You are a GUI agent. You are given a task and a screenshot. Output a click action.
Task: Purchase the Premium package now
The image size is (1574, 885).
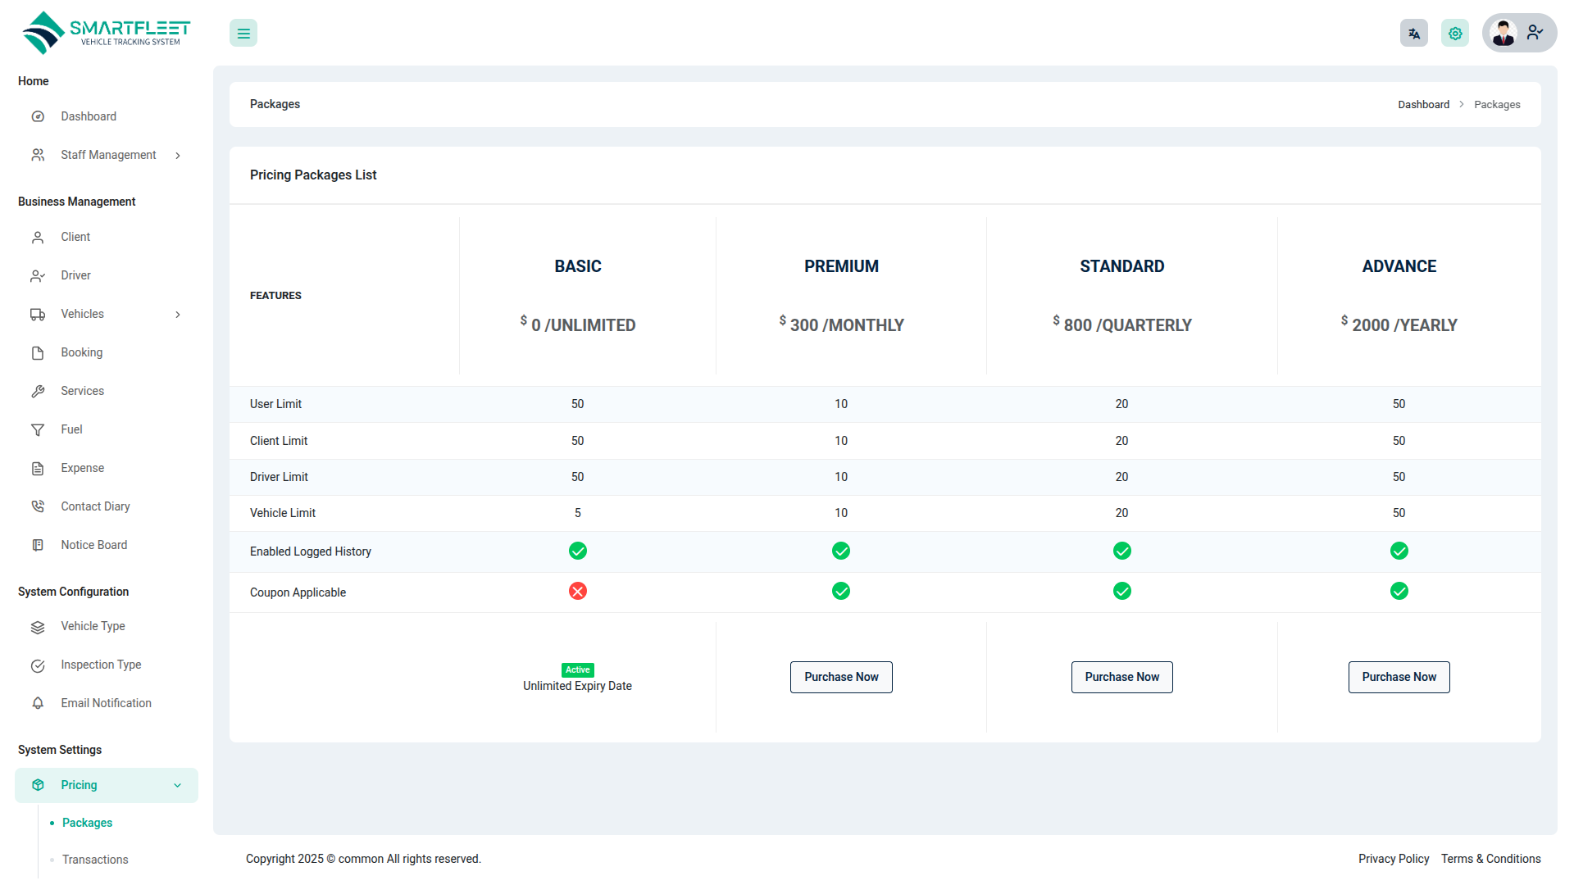point(840,677)
